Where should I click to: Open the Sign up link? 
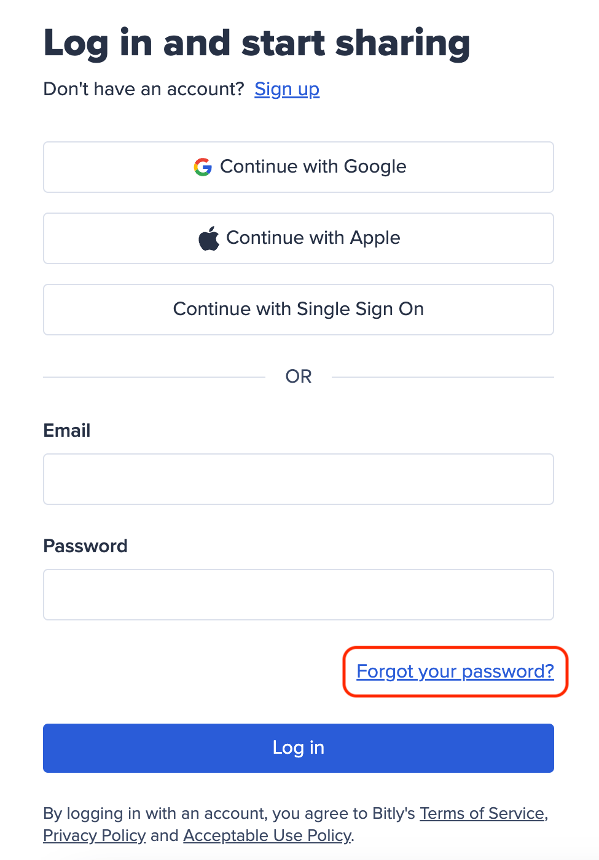287,89
